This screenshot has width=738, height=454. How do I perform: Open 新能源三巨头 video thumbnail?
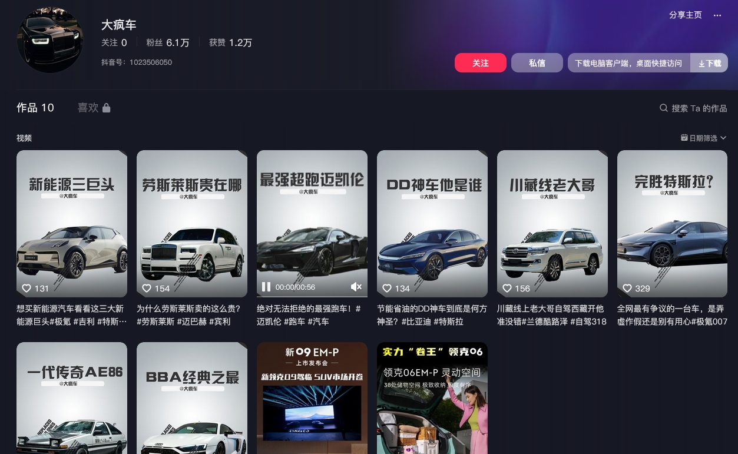(72, 224)
